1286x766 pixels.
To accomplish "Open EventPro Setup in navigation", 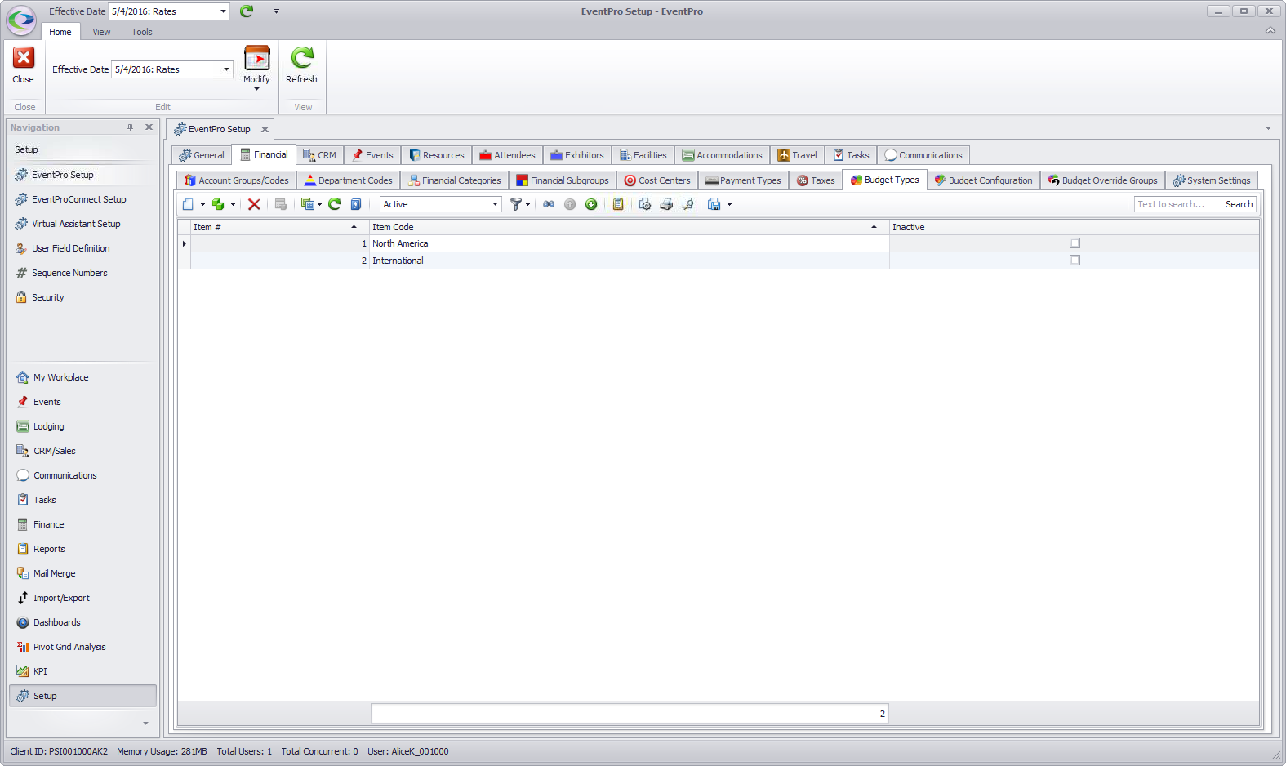I will coord(63,175).
